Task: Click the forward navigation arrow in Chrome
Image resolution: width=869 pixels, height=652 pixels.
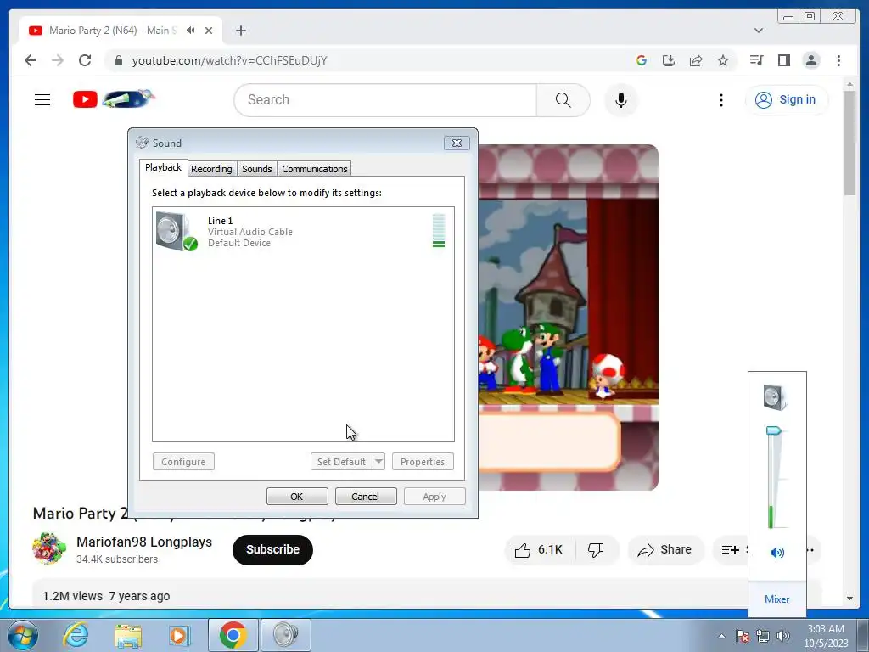Action: (58, 60)
